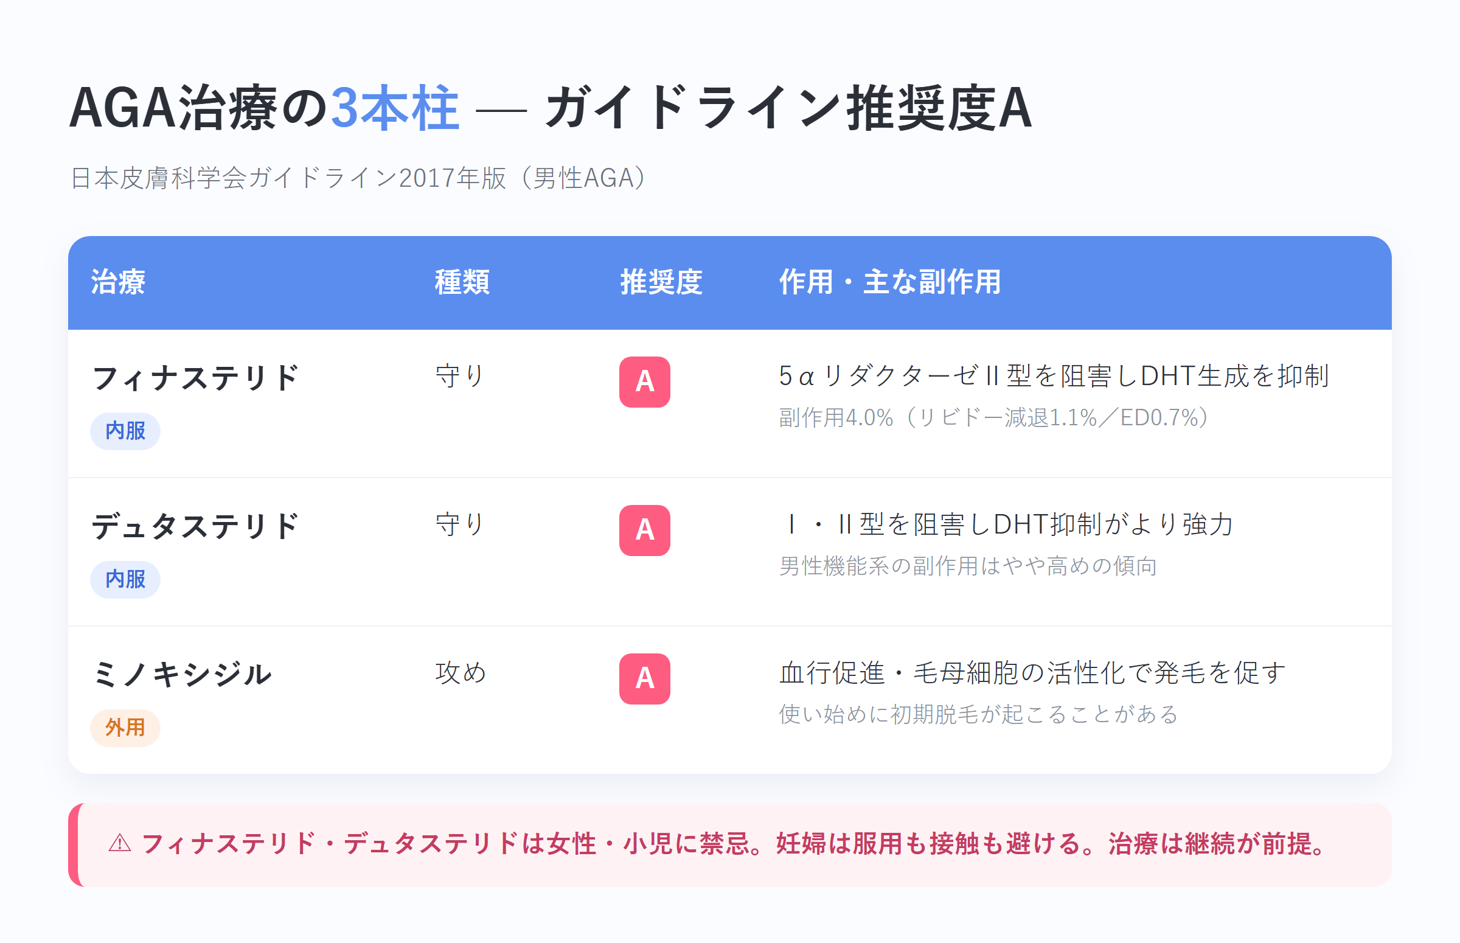Select the 外用 tag under ミノキシジル

coord(125,728)
